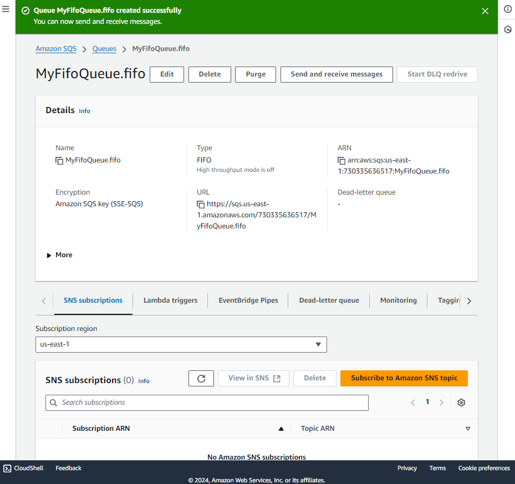Image resolution: width=515 pixels, height=484 pixels.
Task: Copy the queue ARN
Action: click(341, 161)
